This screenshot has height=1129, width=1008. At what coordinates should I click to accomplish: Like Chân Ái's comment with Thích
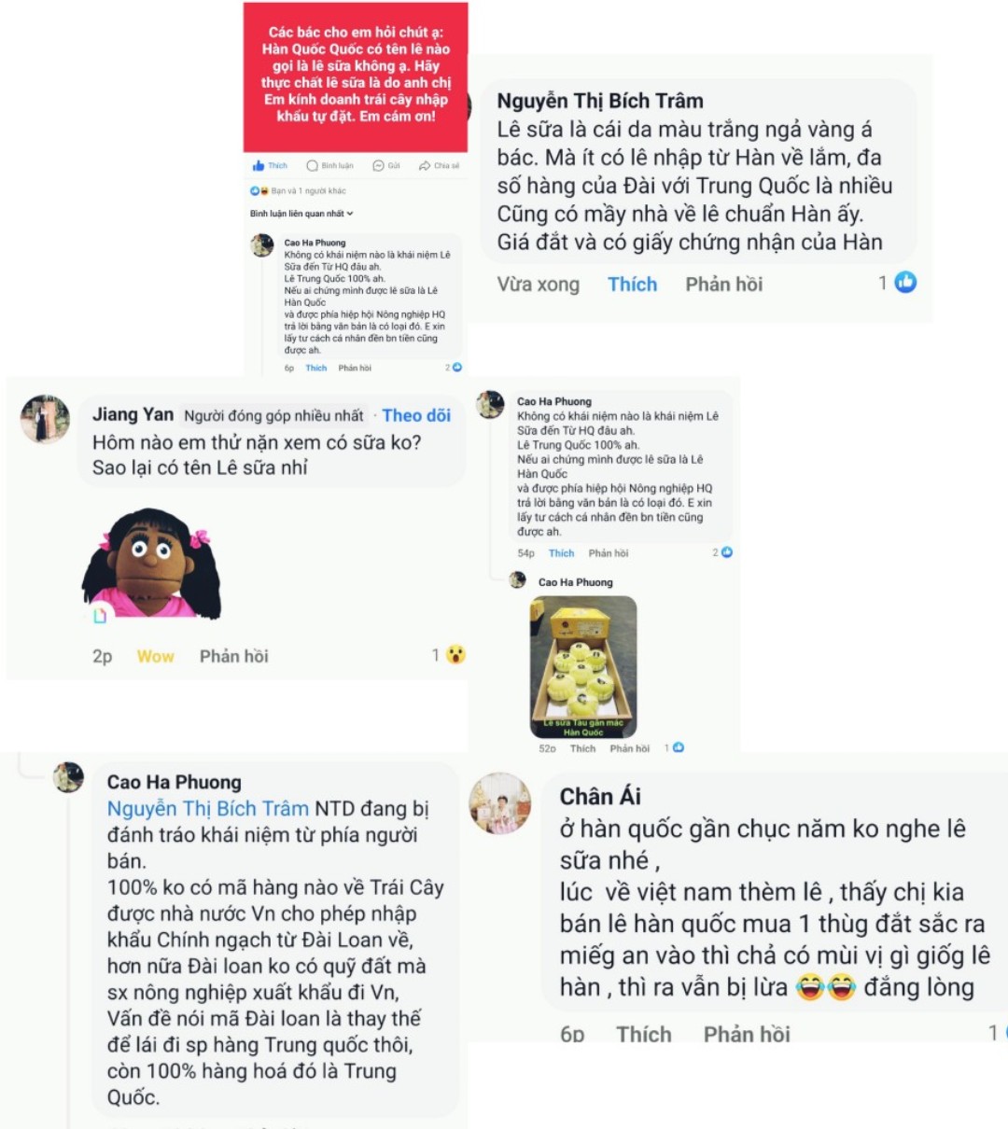pos(644,1034)
